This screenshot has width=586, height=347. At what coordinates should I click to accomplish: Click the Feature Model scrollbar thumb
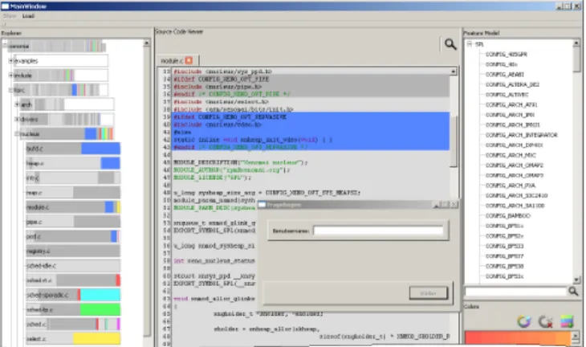tap(576, 59)
